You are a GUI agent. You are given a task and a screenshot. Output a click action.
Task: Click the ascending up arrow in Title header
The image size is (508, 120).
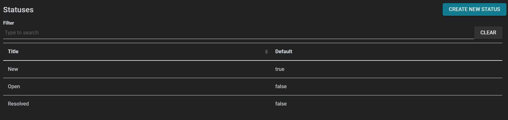266,50
